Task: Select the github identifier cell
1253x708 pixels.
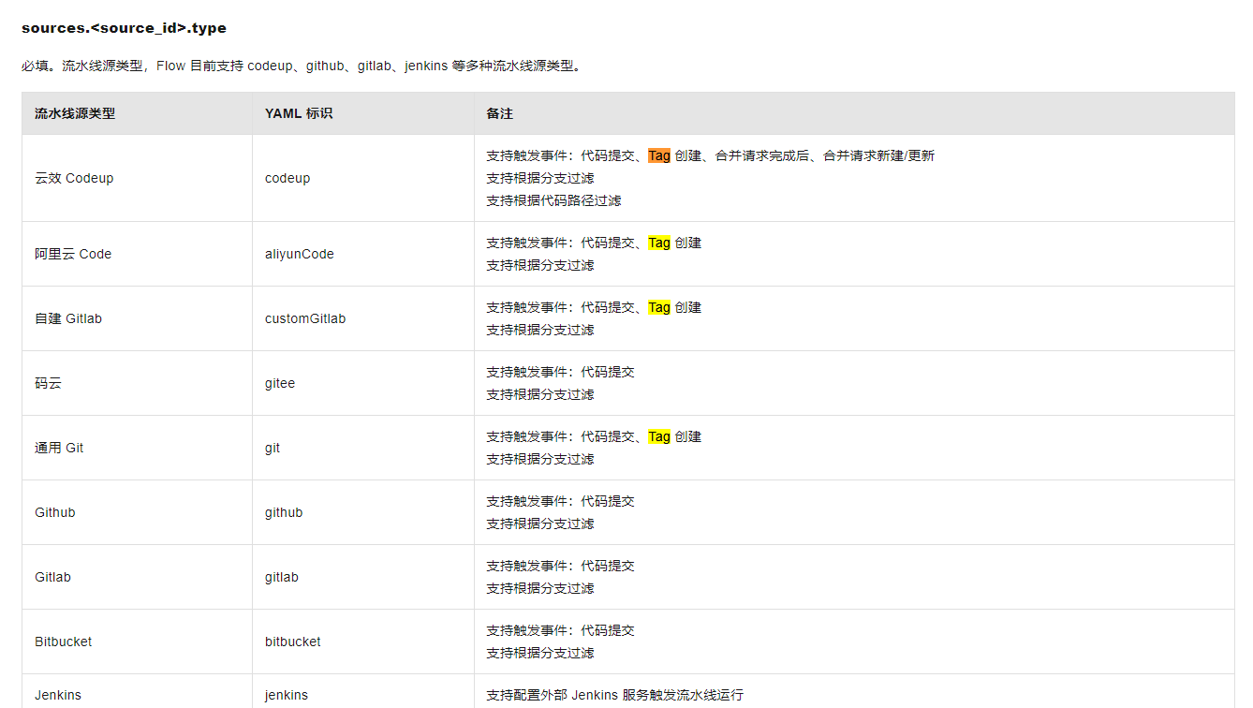Action: (x=363, y=512)
